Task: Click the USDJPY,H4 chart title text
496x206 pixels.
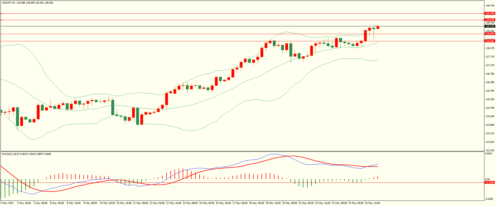Action: point(8,3)
